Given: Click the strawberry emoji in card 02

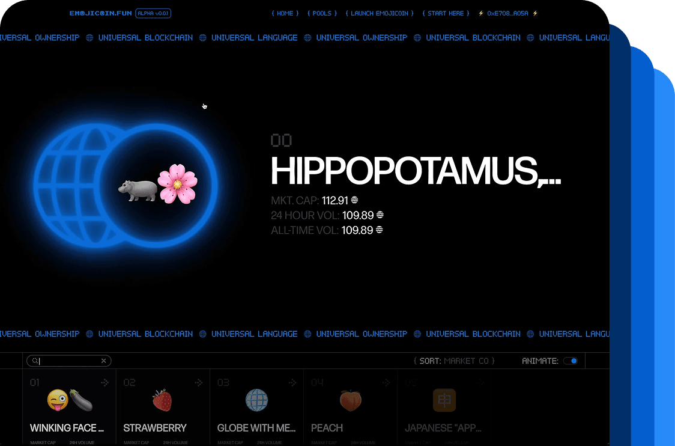Looking at the screenshot, I should (x=162, y=400).
